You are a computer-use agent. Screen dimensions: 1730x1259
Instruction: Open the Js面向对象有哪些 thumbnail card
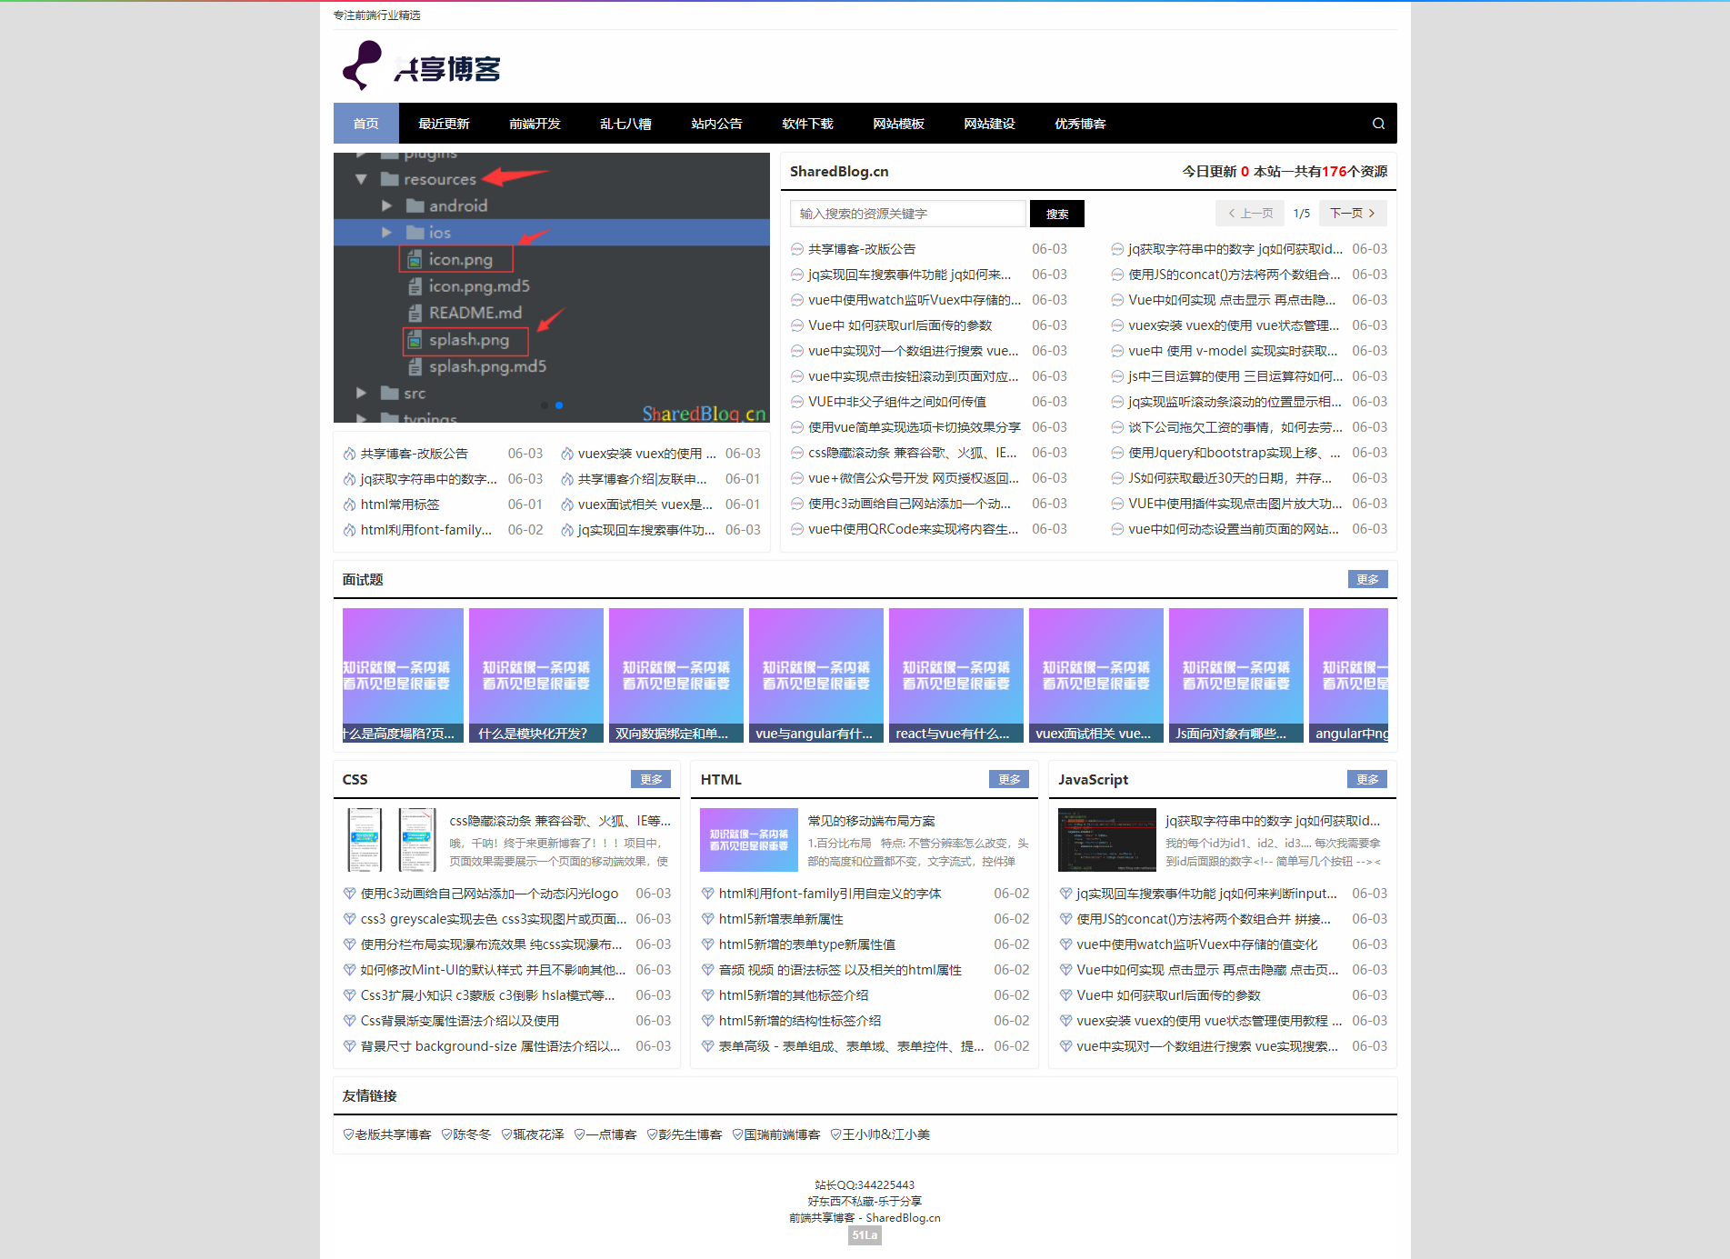(1236, 675)
